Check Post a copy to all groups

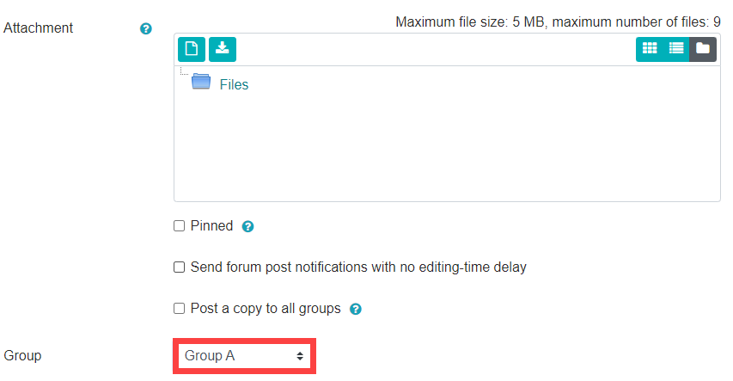click(x=179, y=309)
